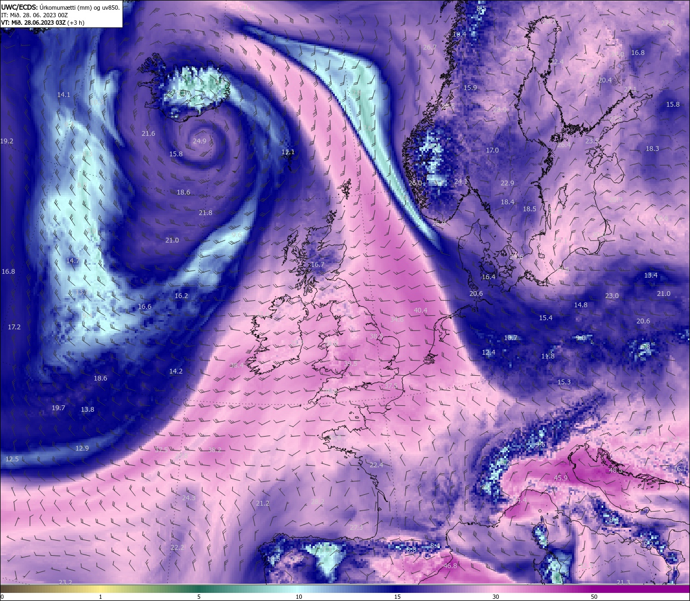Image resolution: width=690 pixels, height=601 pixels.
Task: Click the 40.4 value over the North Sea
Action: pyautogui.click(x=420, y=310)
